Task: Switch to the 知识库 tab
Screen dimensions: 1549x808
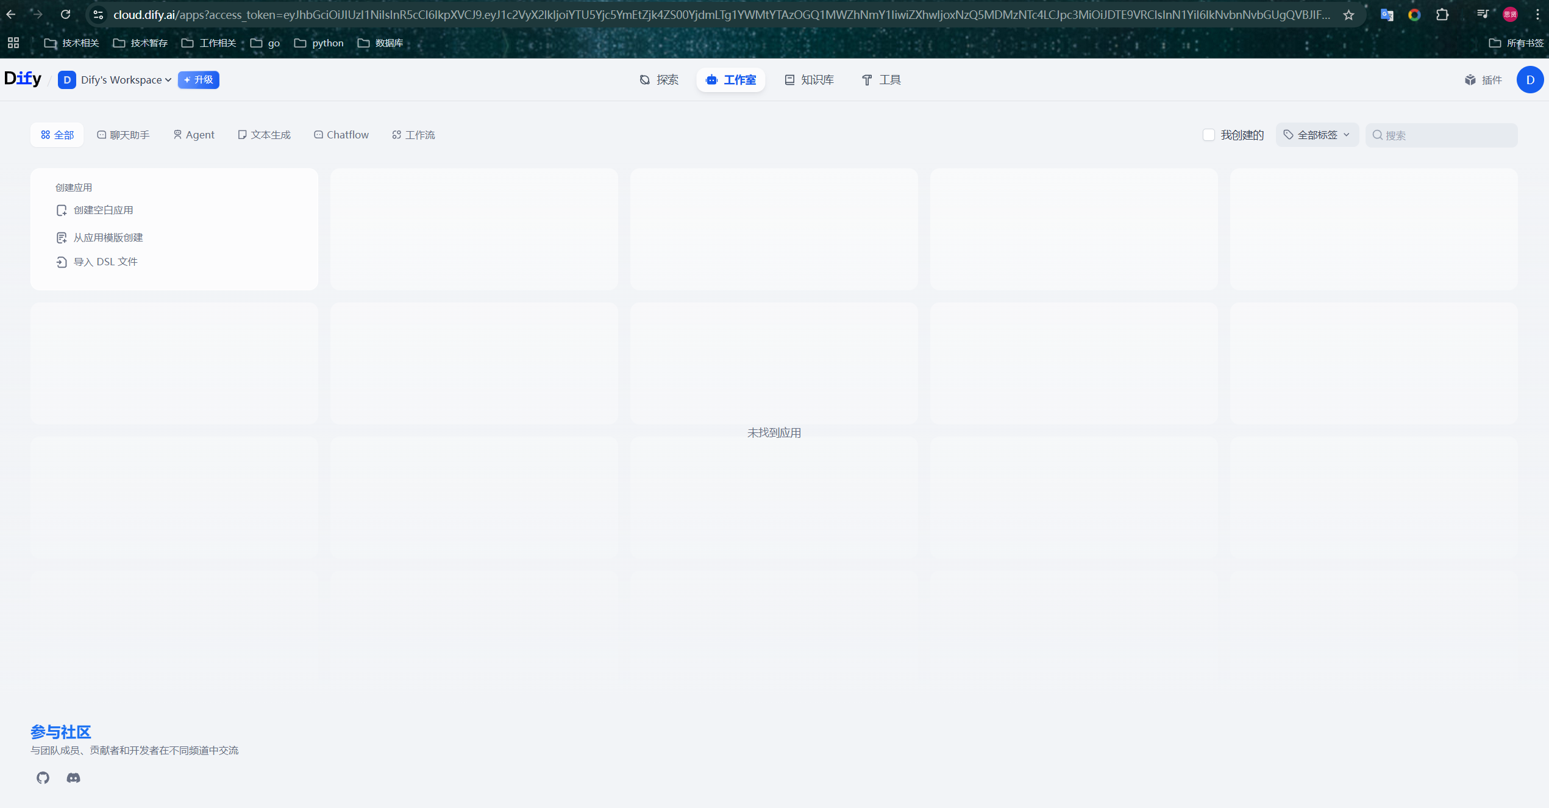Action: click(808, 80)
